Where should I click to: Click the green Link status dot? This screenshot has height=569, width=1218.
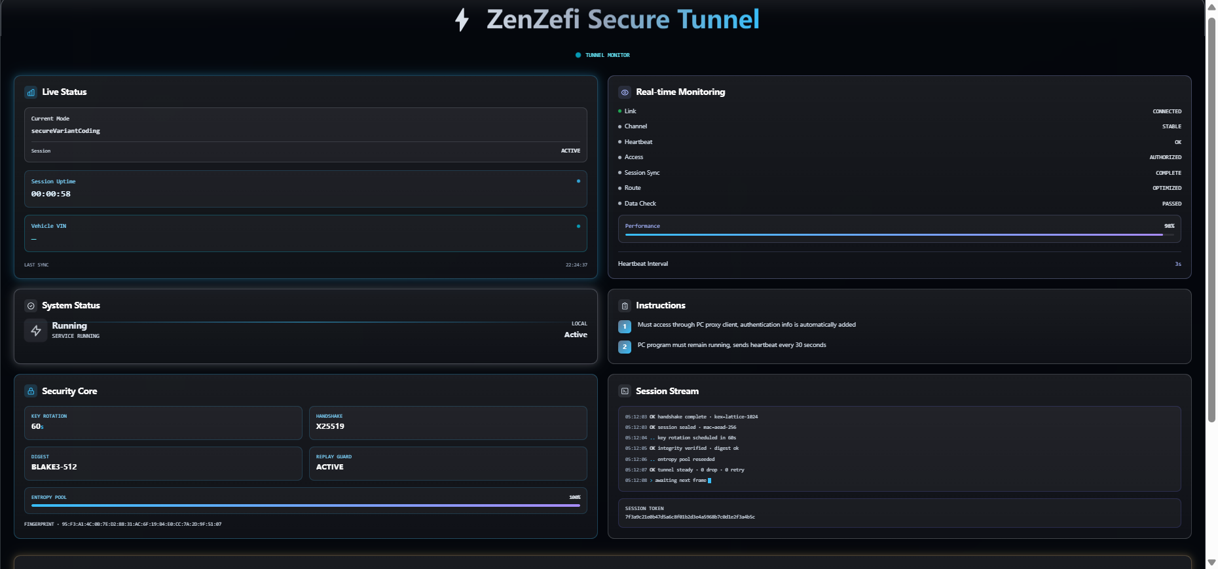tap(619, 111)
